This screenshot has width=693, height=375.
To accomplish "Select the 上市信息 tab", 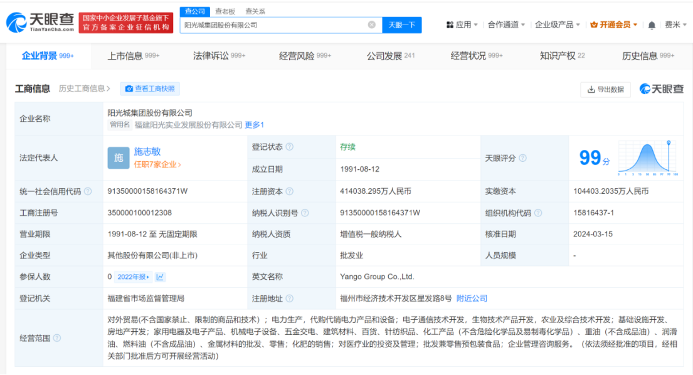I will click(x=134, y=56).
